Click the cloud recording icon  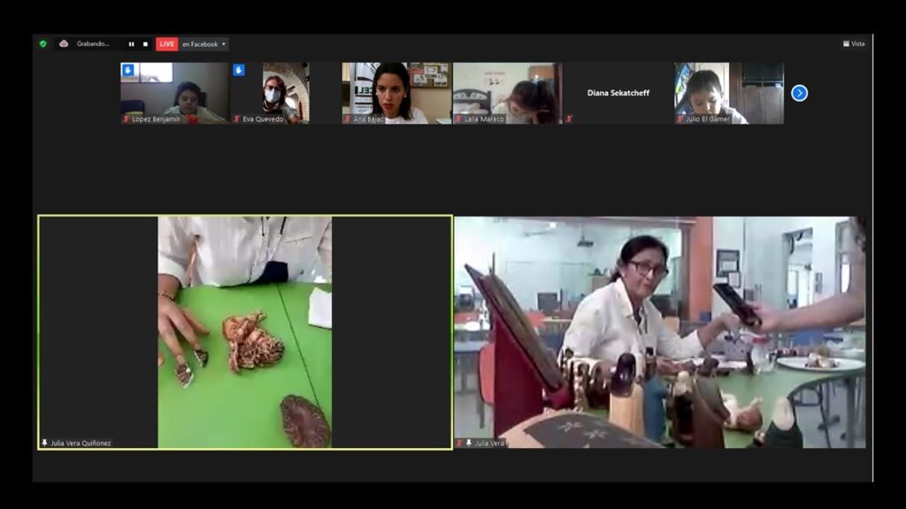pos(64,43)
